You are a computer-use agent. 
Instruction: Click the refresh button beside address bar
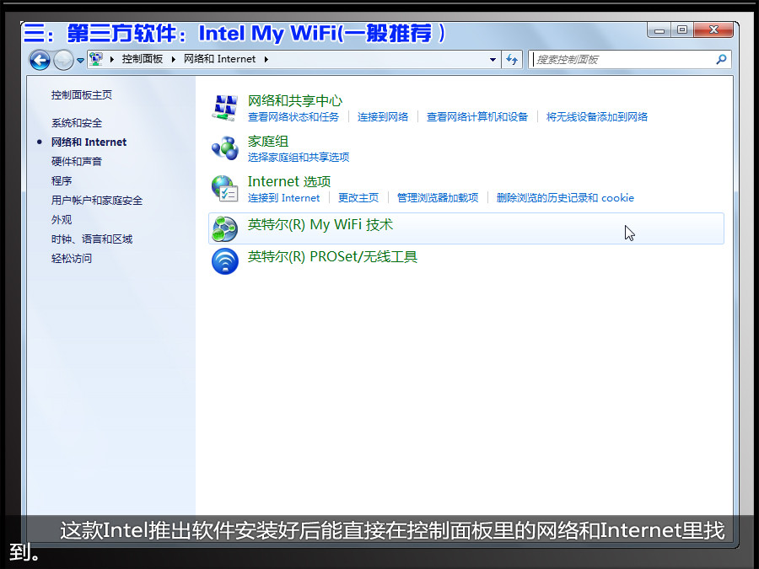click(512, 60)
